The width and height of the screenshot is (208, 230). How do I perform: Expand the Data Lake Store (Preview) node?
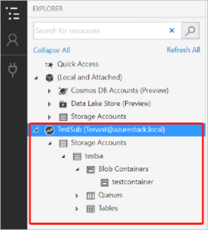tap(49, 104)
